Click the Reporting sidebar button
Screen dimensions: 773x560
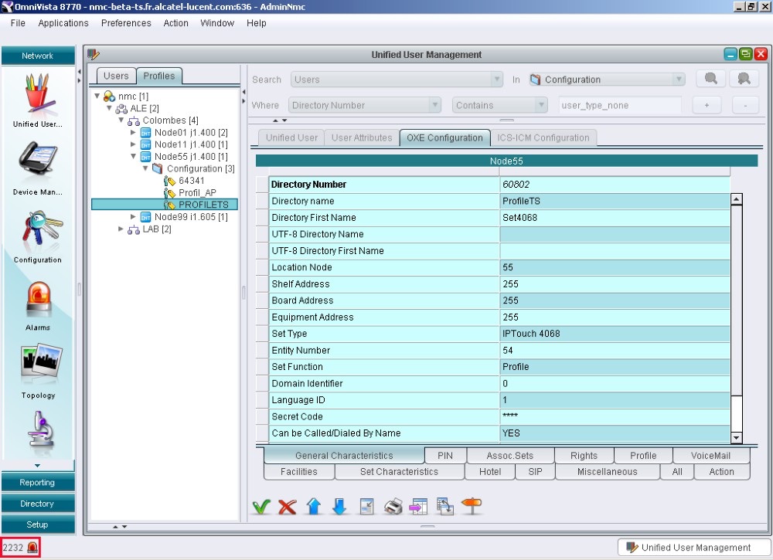point(38,482)
